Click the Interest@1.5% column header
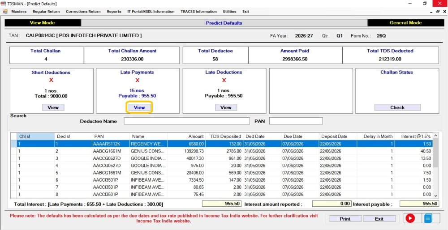The height and width of the screenshot is (230, 448). 414,136
